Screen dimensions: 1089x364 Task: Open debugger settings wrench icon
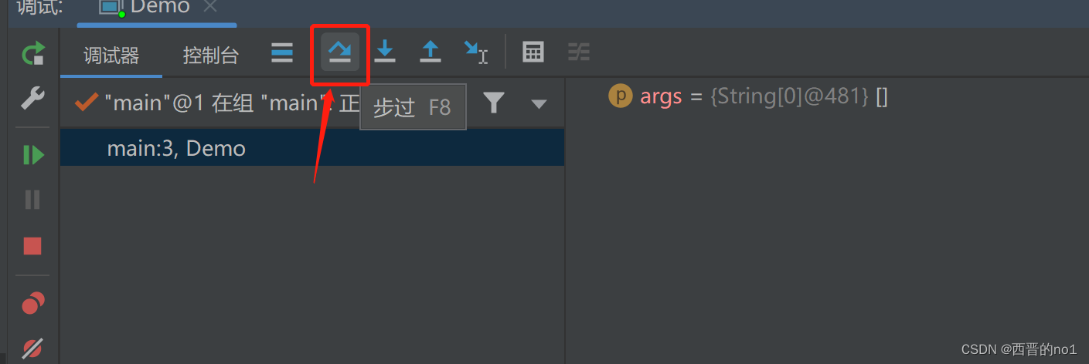click(x=32, y=99)
